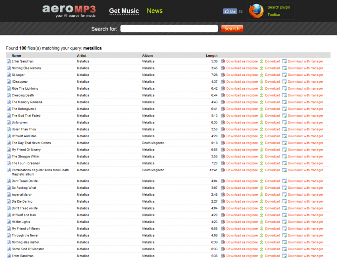Click the Like count number 51
This screenshot has width=337, height=259.
tap(241, 11)
